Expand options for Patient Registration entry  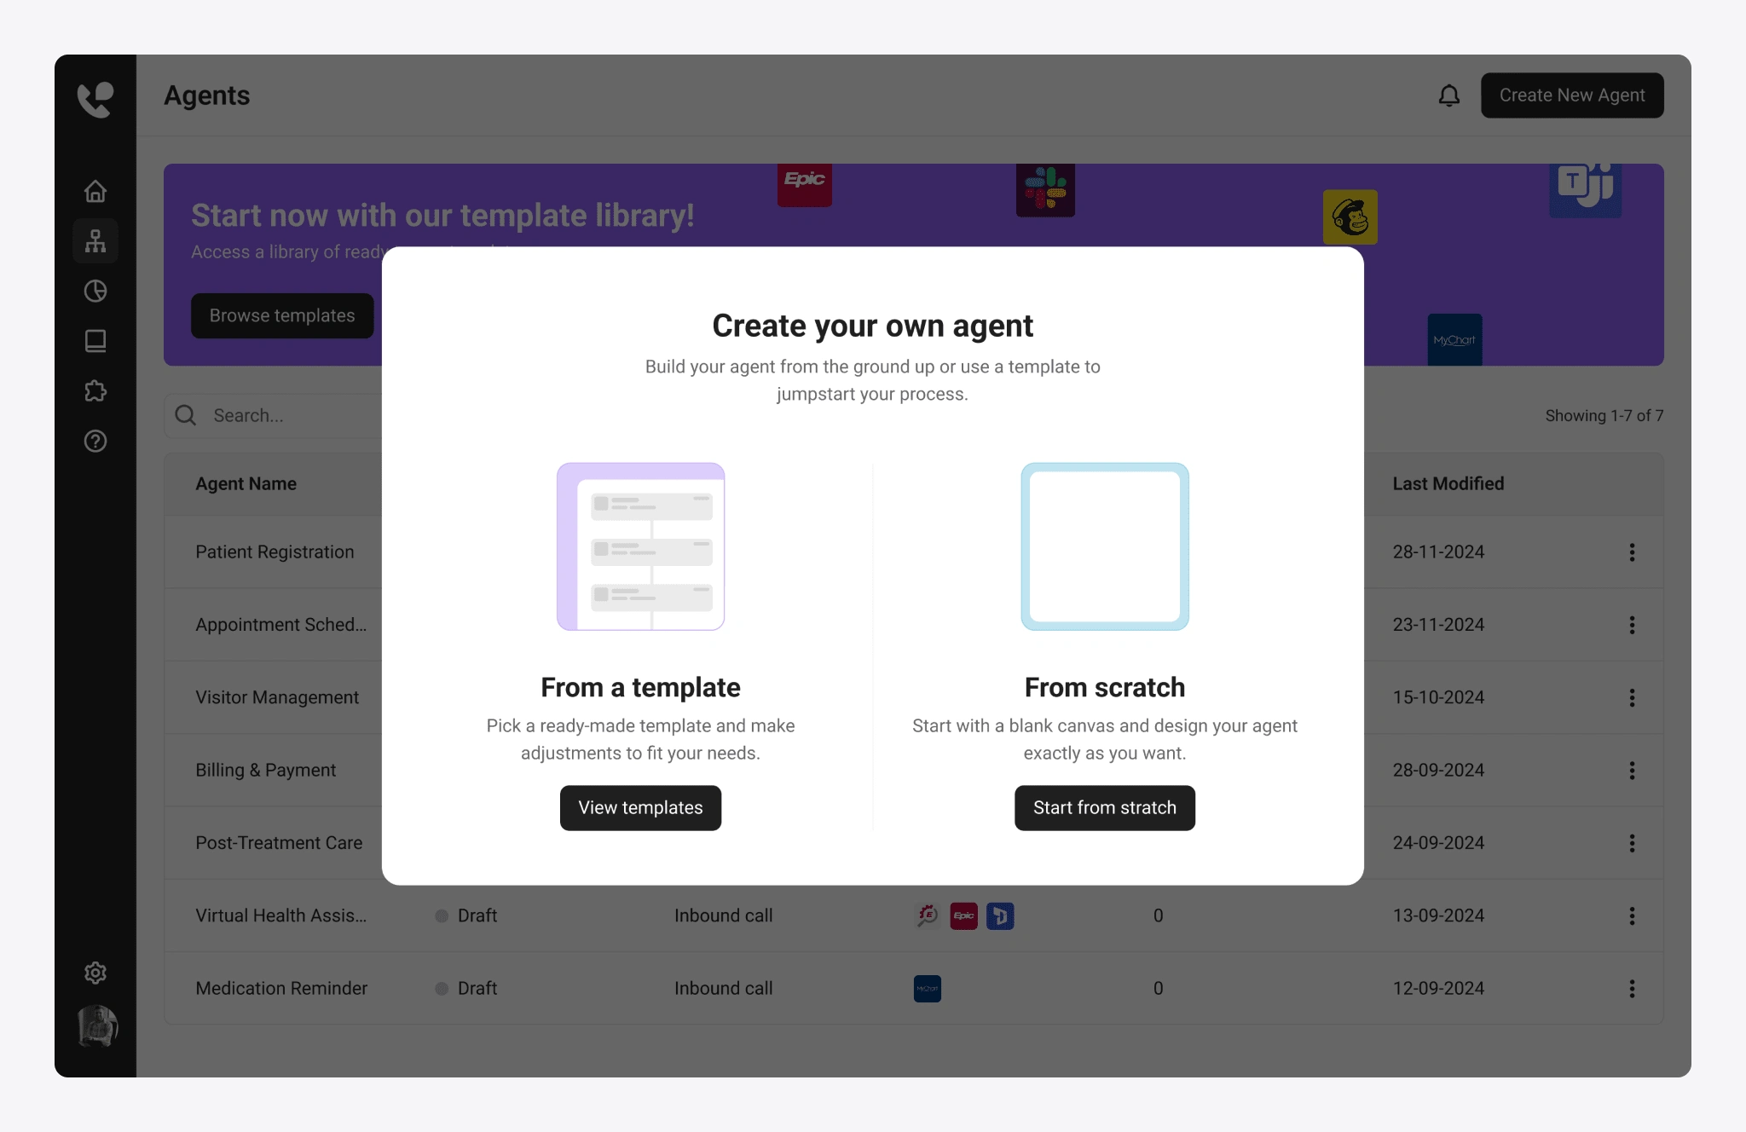pos(1633,552)
